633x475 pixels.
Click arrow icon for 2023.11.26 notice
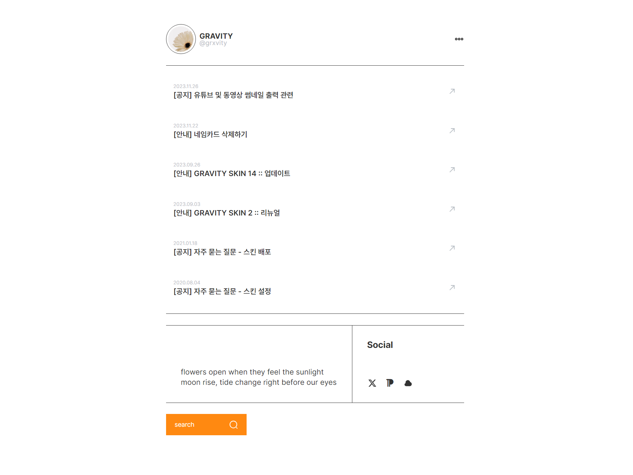pos(452,91)
